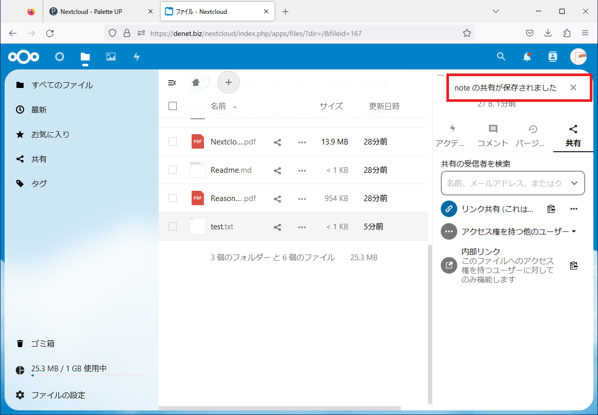Share the Nextclo....pdf file icon
The width and height of the screenshot is (598, 415).
point(277,142)
